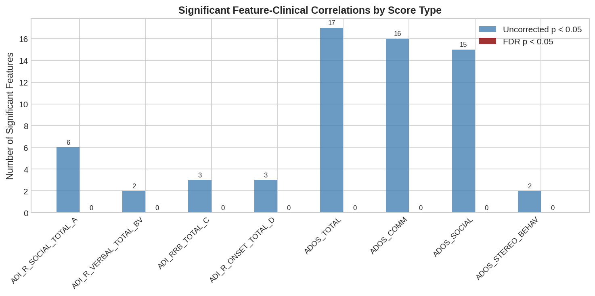
Task: Select the ADI_R_SOCIAL_TOTAL_A x-axis tick label
Action: coord(44,250)
